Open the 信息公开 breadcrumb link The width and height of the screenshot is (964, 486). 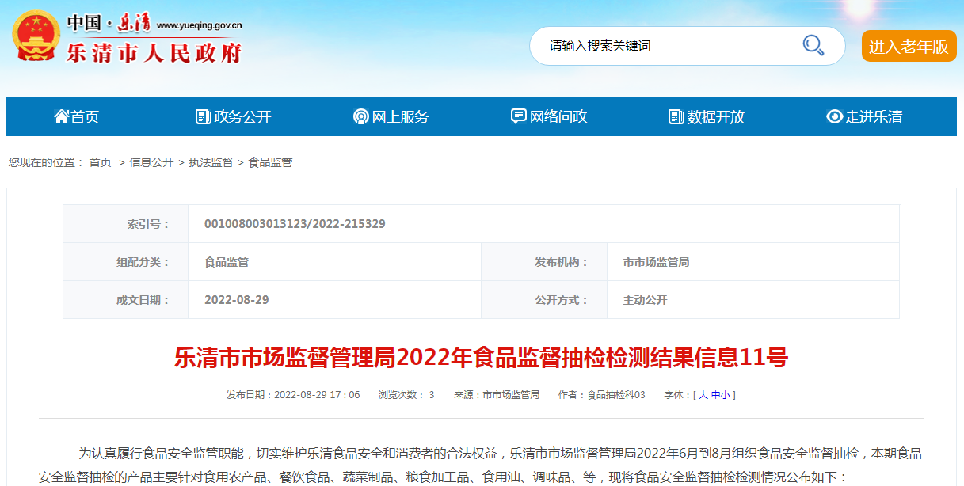tap(151, 162)
